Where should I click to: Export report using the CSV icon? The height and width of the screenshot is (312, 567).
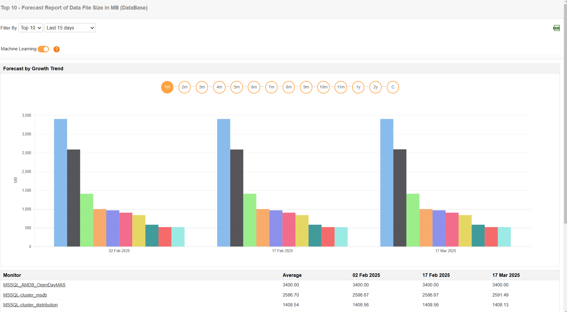(556, 28)
